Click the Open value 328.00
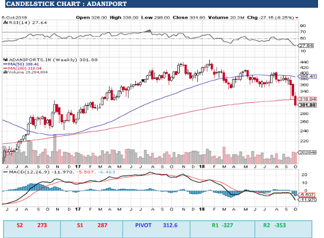The image size is (324, 238). pos(99,18)
